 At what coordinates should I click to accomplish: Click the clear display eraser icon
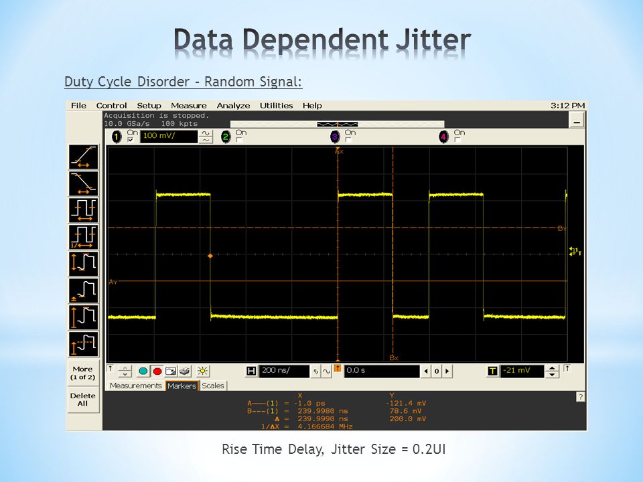(x=185, y=371)
